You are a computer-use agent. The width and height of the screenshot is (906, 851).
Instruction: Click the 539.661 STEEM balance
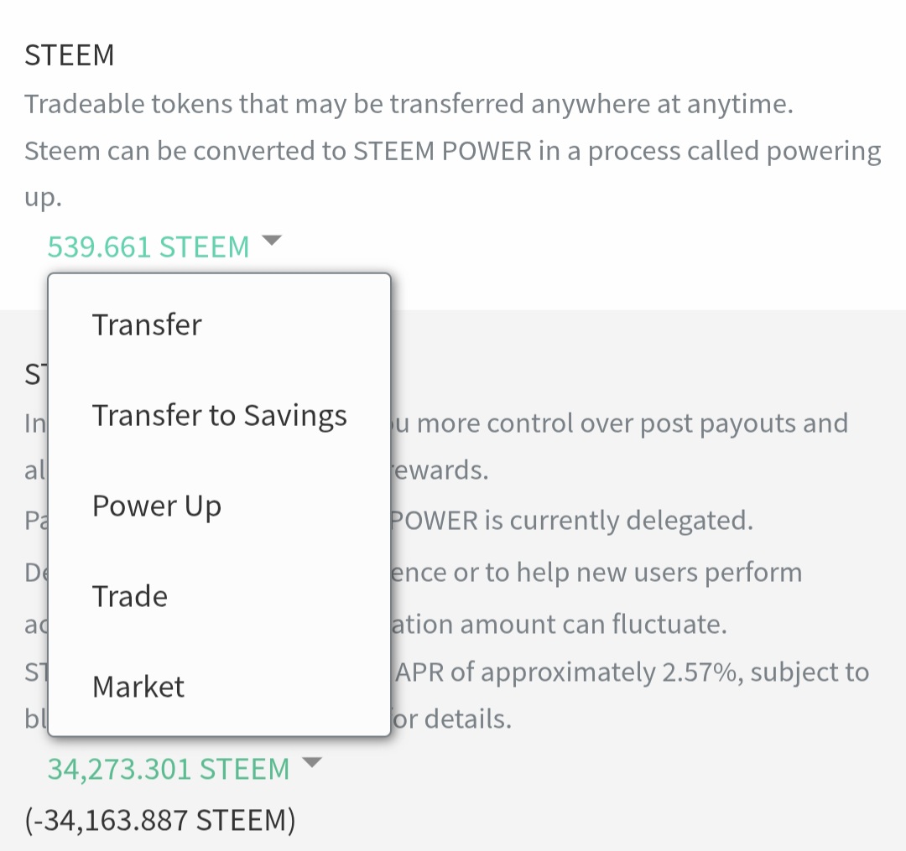(x=148, y=247)
